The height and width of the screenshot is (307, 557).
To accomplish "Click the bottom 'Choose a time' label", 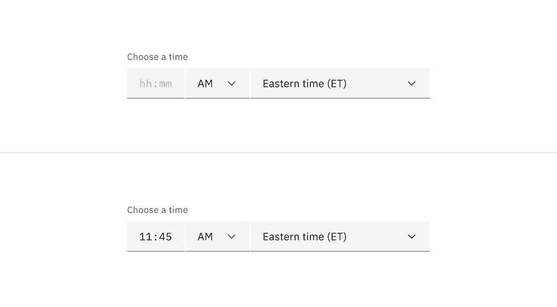I will pos(157,210).
